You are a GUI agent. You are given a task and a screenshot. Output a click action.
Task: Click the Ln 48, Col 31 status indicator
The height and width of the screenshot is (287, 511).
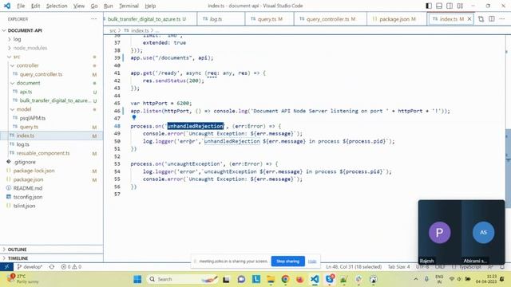point(354,267)
